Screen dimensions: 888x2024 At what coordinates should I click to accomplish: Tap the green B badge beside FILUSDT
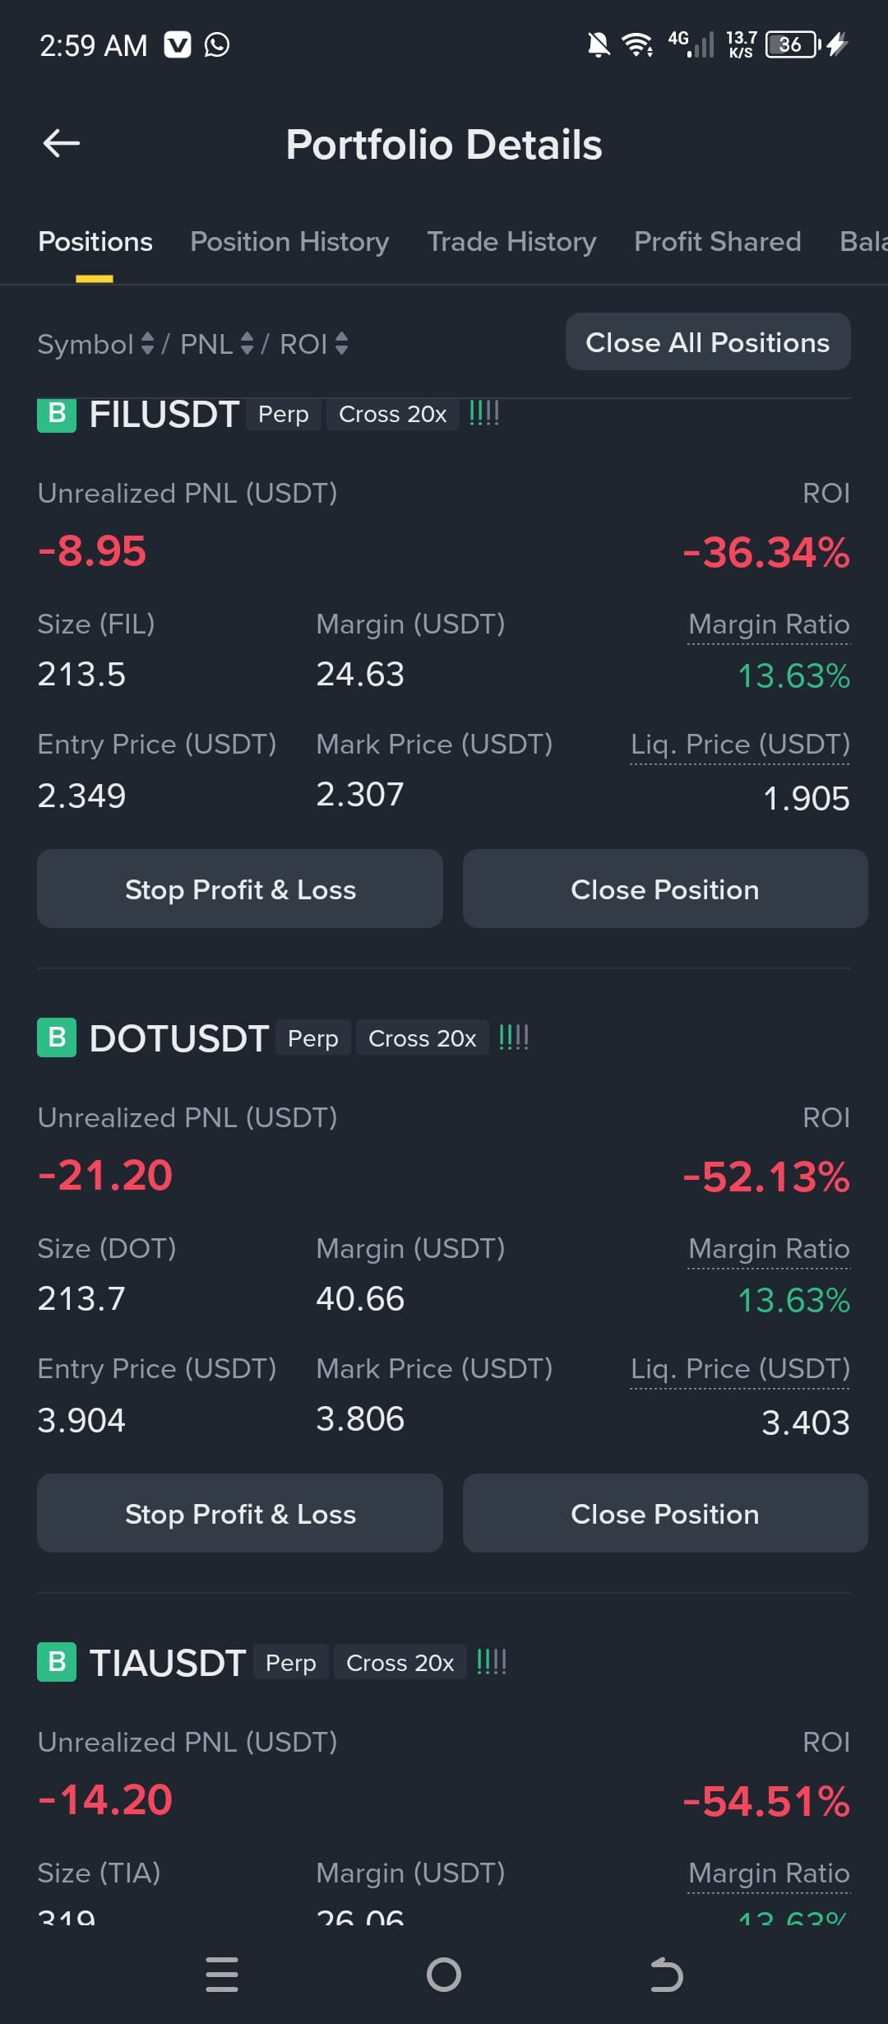[x=57, y=415]
